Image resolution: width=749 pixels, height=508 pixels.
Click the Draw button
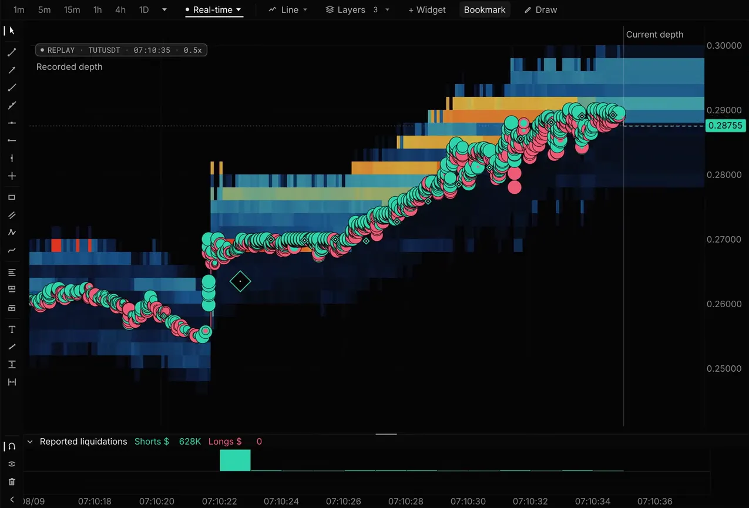[540, 10]
